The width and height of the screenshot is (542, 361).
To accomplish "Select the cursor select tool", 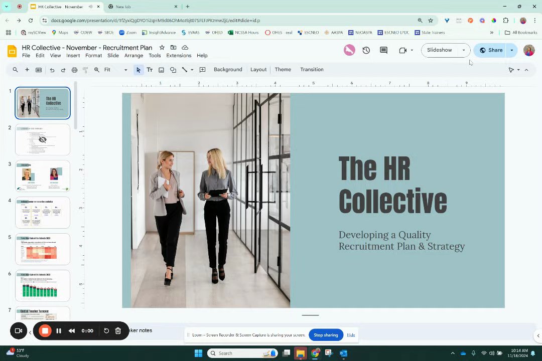I will coord(139,70).
